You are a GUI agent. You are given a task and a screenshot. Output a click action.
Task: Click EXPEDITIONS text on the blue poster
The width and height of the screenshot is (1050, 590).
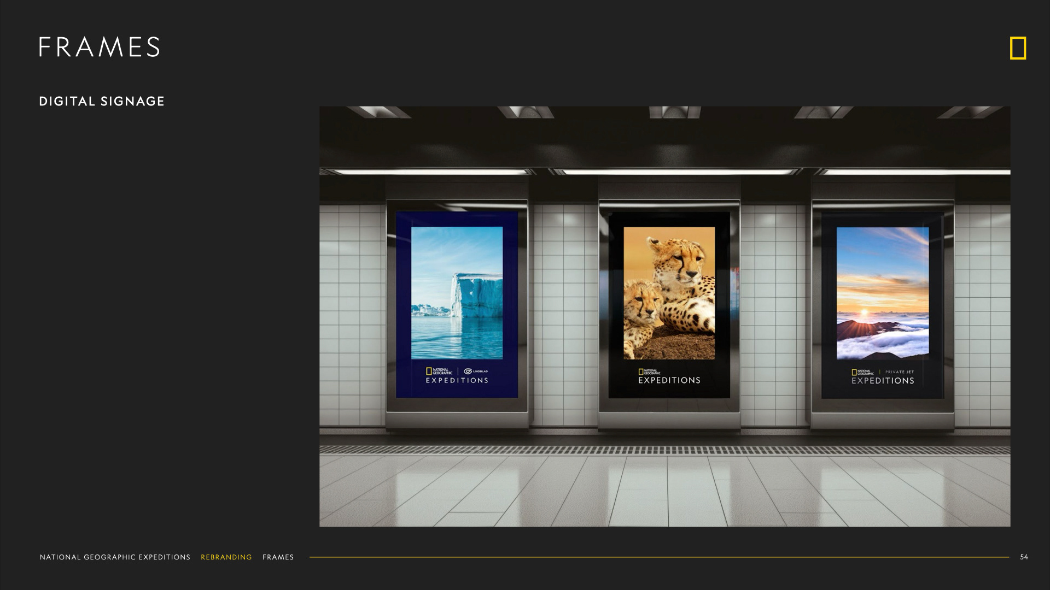pos(457,380)
